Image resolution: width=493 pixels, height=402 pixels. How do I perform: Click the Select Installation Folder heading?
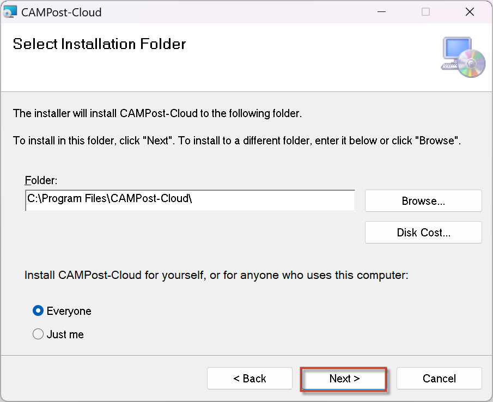99,44
